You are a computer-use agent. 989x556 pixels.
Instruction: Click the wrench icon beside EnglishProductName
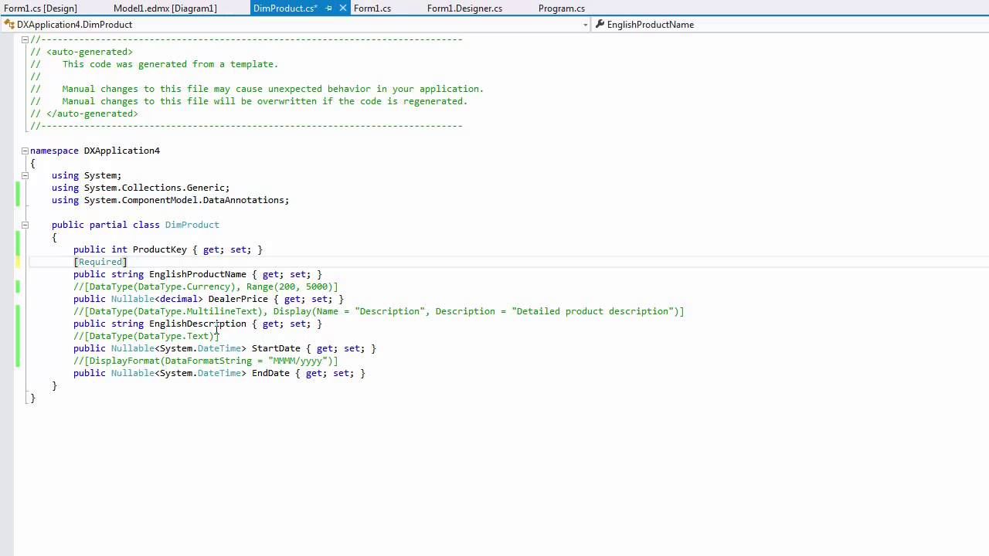click(x=600, y=25)
